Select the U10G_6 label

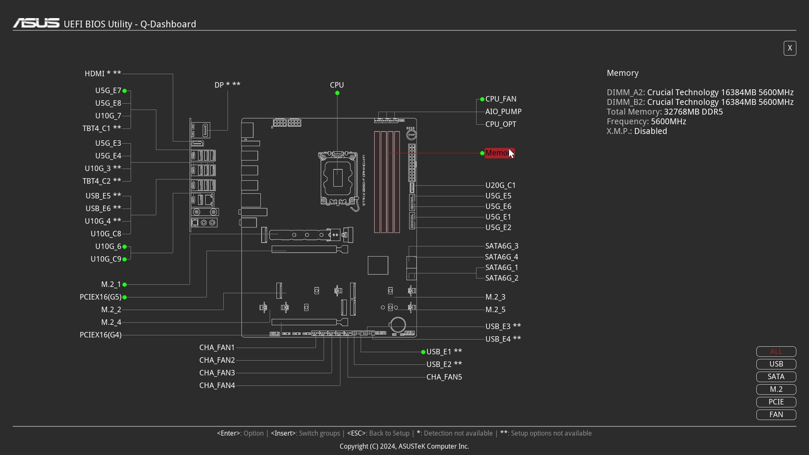coord(108,246)
